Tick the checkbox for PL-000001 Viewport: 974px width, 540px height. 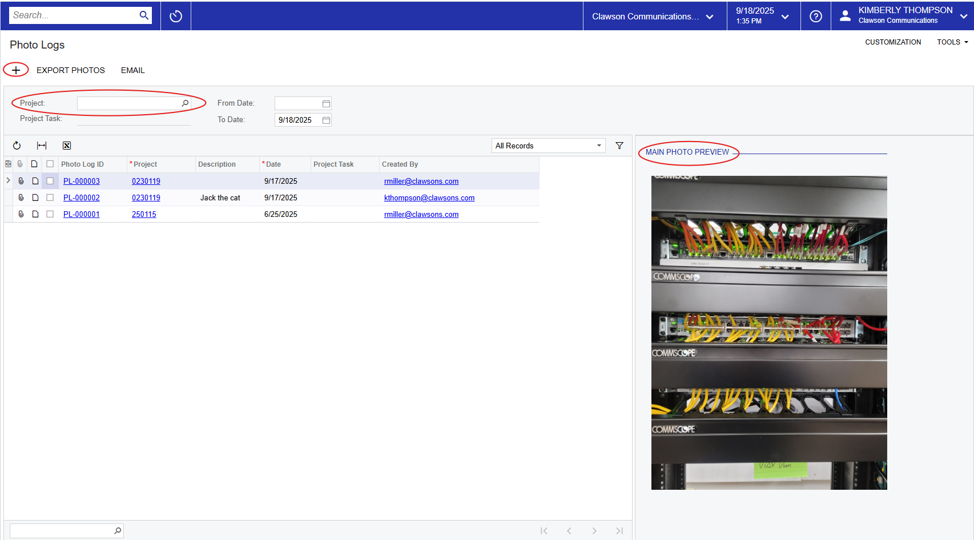click(x=50, y=214)
